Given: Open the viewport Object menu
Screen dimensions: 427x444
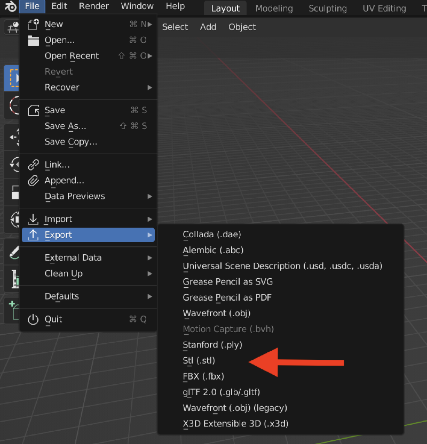Looking at the screenshot, I should click(x=242, y=27).
